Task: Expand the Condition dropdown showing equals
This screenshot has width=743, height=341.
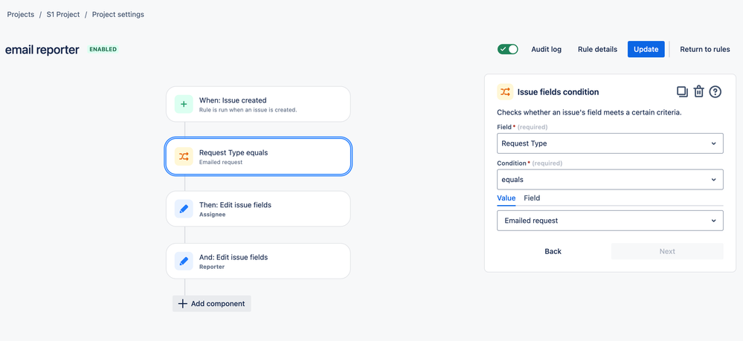Action: pos(610,180)
